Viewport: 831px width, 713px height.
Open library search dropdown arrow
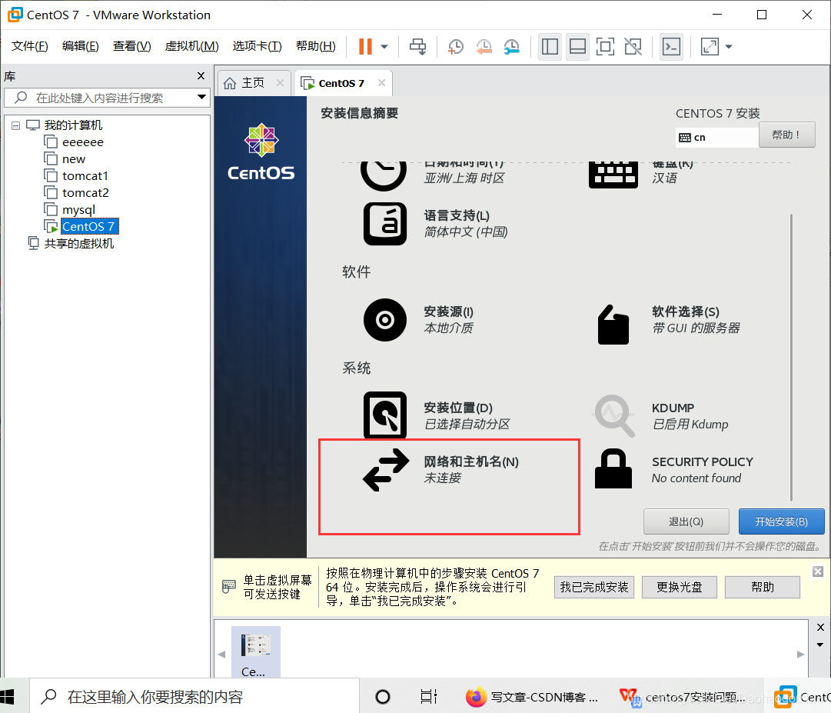point(201,97)
